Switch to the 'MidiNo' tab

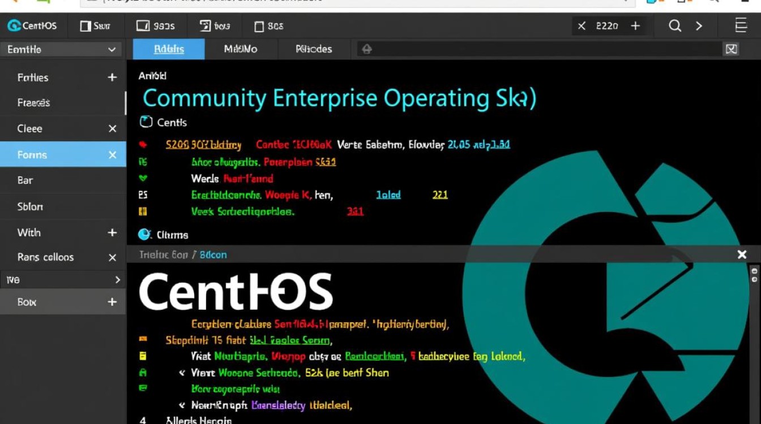pos(241,49)
